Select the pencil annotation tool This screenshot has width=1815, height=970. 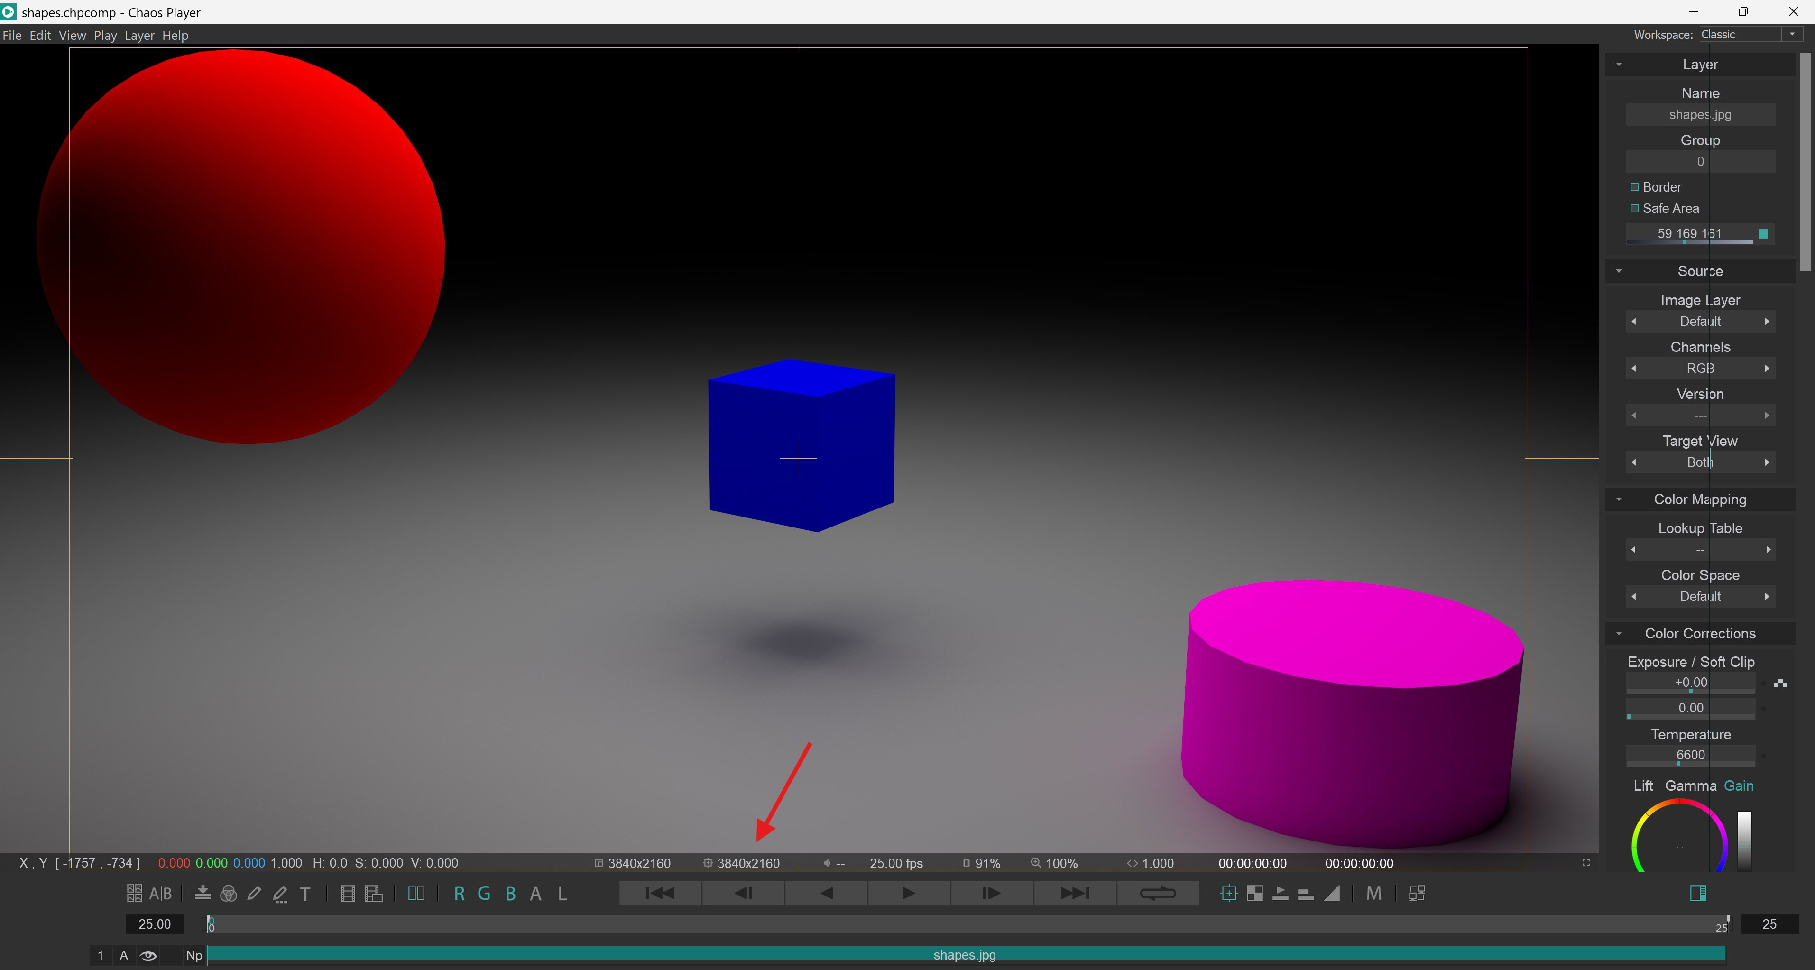point(254,893)
